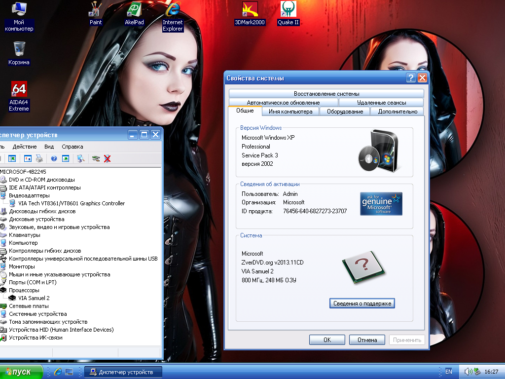This screenshot has width=505, height=379.
Task: Select Сетевые платы in the tree
Action: pyautogui.click(x=29, y=306)
